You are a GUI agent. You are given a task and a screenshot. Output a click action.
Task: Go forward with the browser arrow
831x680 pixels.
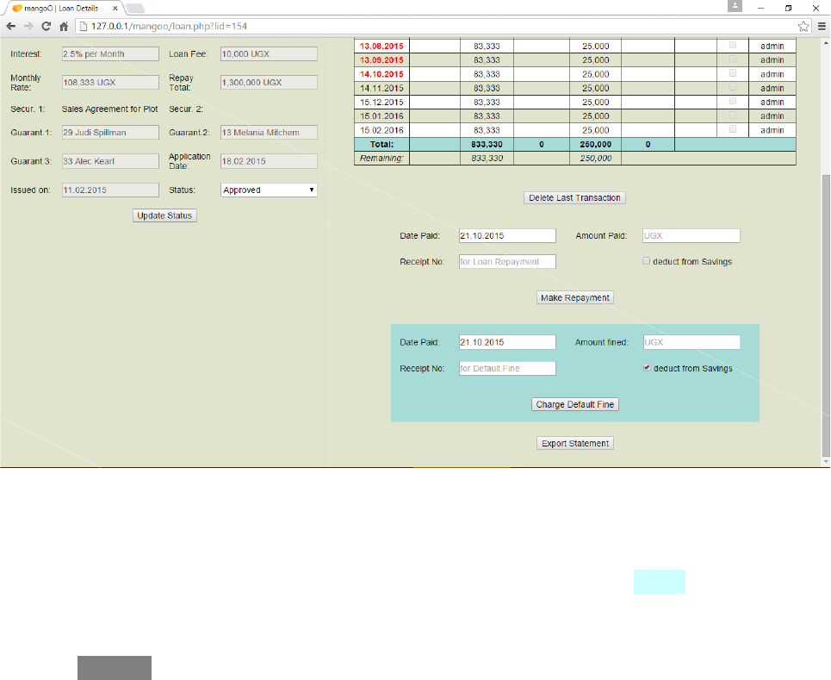28,26
